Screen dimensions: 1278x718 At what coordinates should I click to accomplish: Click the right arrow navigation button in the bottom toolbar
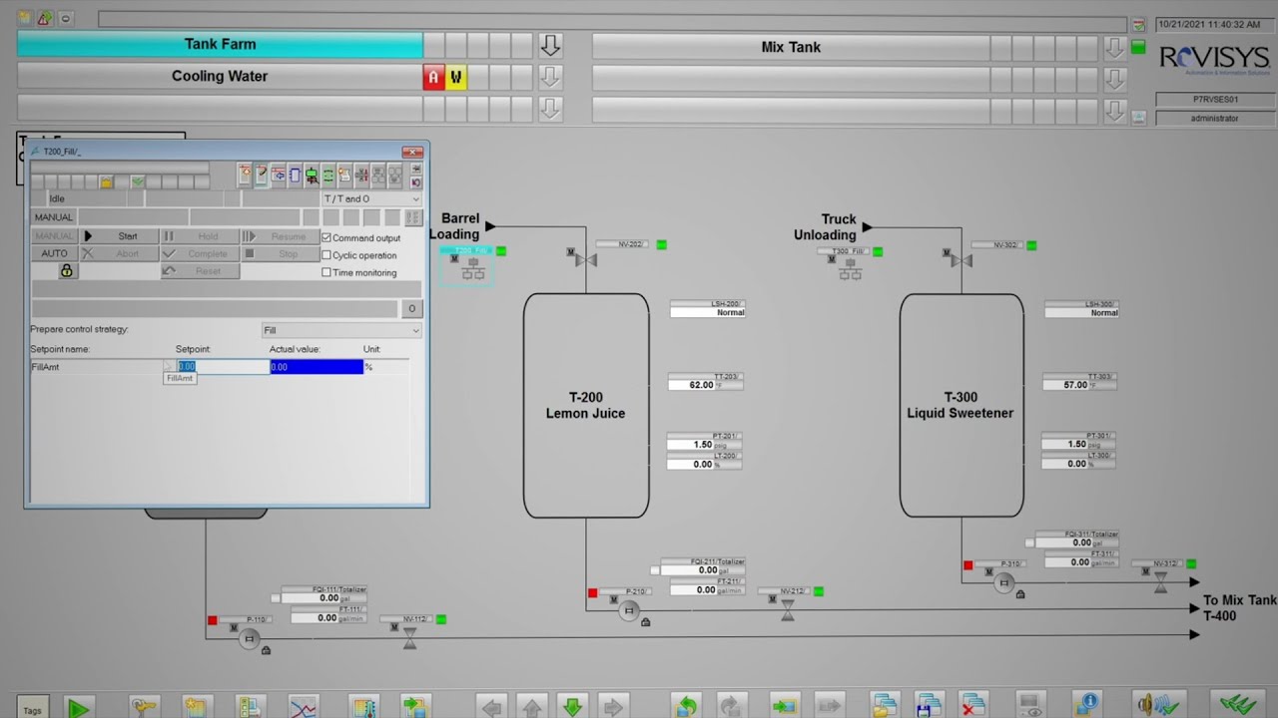[x=613, y=707]
